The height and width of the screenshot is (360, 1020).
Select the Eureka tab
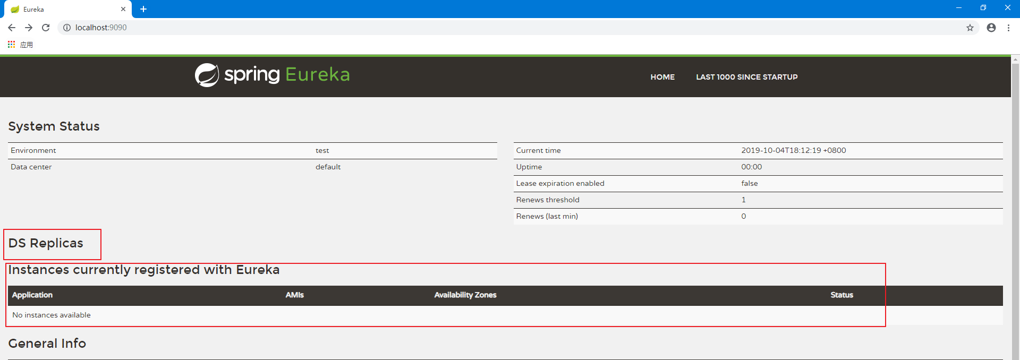point(64,9)
